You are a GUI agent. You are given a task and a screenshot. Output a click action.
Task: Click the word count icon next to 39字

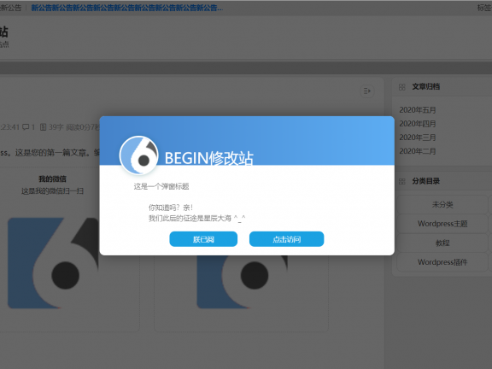coord(43,126)
